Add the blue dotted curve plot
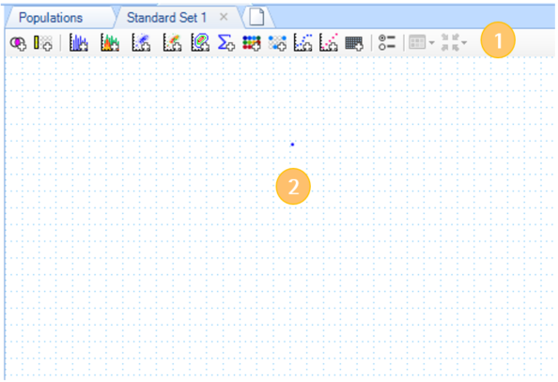 [x=303, y=42]
